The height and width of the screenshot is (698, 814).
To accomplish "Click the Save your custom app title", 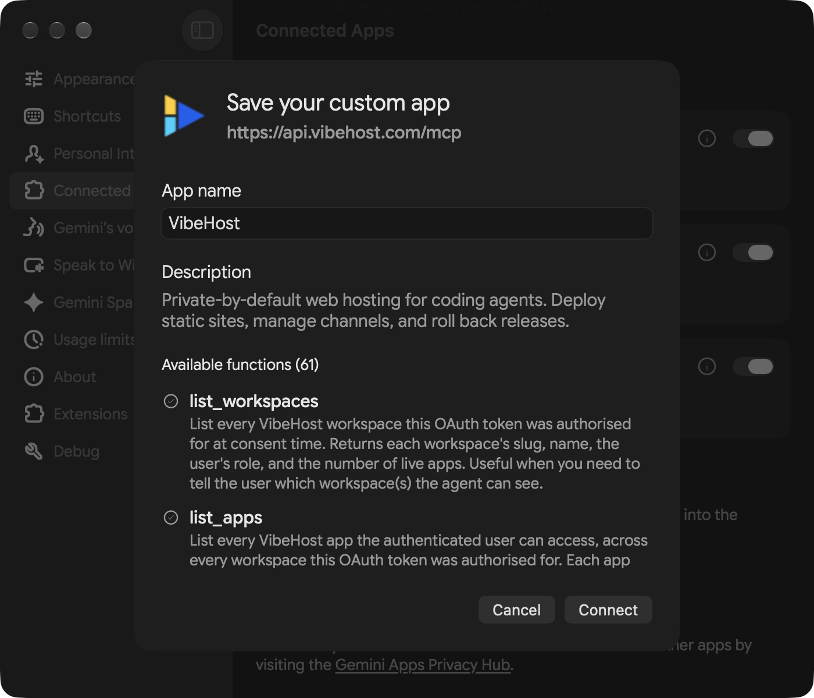I will pyautogui.click(x=338, y=103).
